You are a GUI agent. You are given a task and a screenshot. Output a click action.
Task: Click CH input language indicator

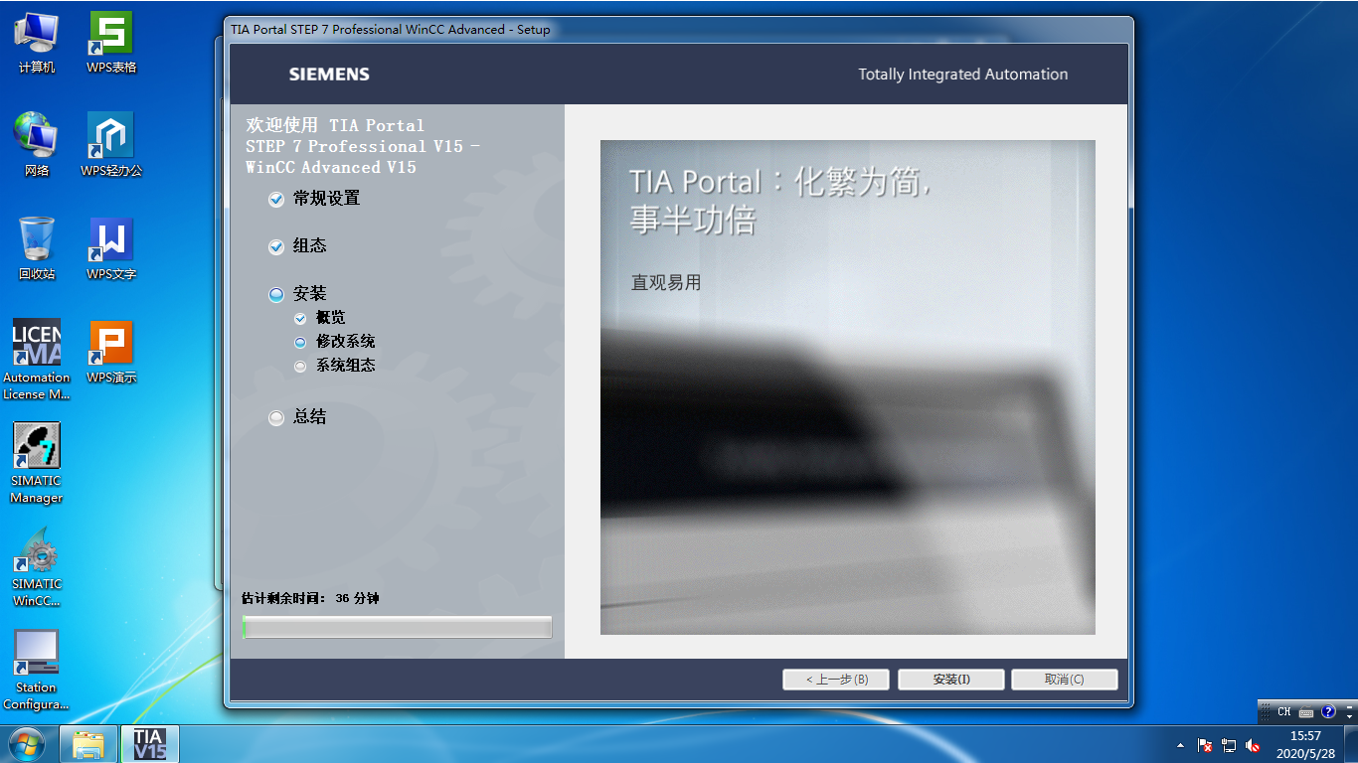[x=1284, y=711]
